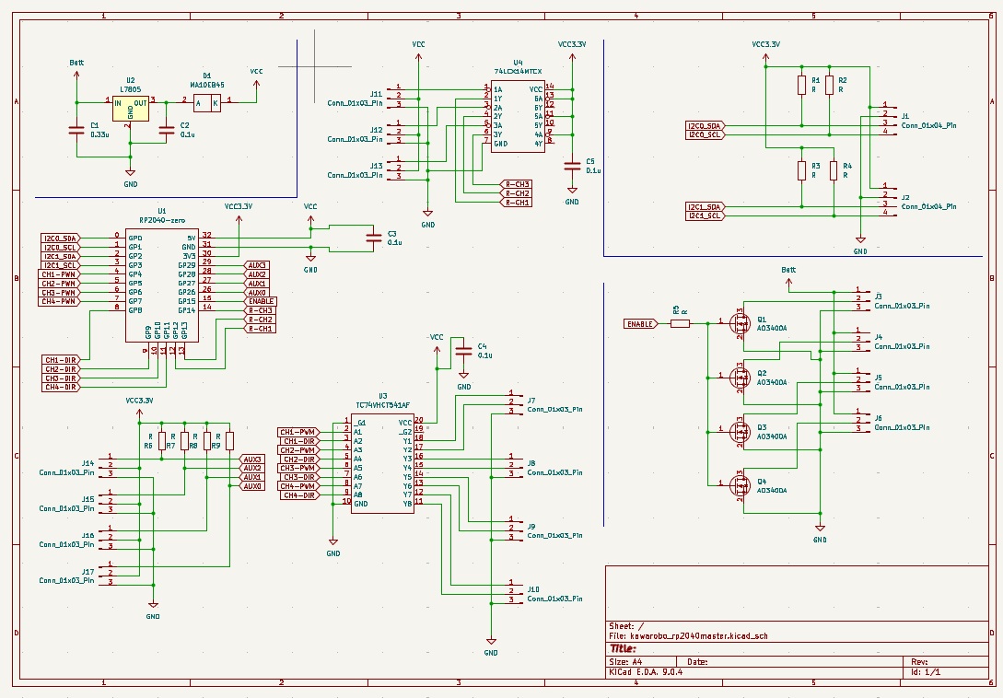Click the MA10EB45 diode D1
Screen dimensions: 1003x698
click(207, 104)
